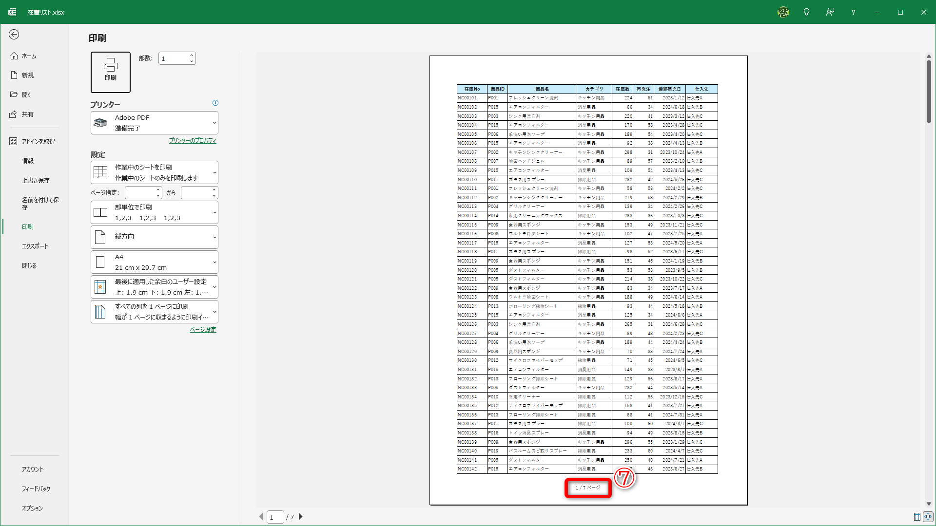Toggle zoom to page icon at bottom right
The height and width of the screenshot is (526, 936).
[928, 517]
